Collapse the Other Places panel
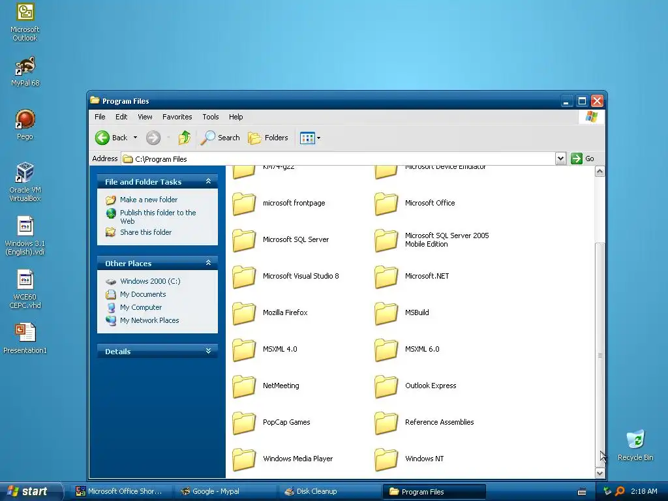668x501 pixels. point(208,263)
